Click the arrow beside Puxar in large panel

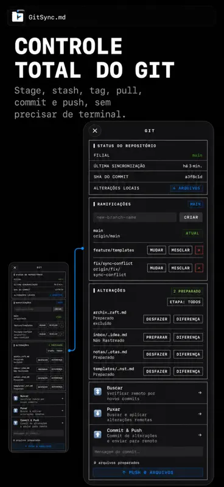pos(200,414)
